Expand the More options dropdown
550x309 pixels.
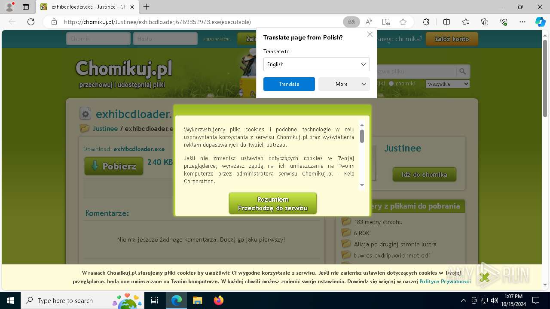[344, 84]
